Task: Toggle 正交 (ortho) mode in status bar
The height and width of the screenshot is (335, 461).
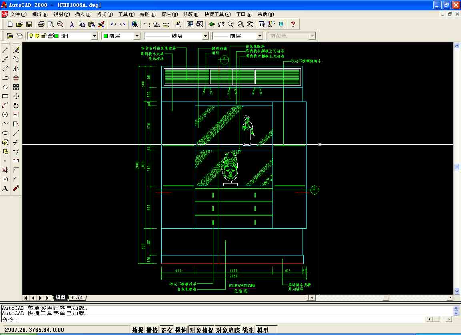Action: point(167,330)
